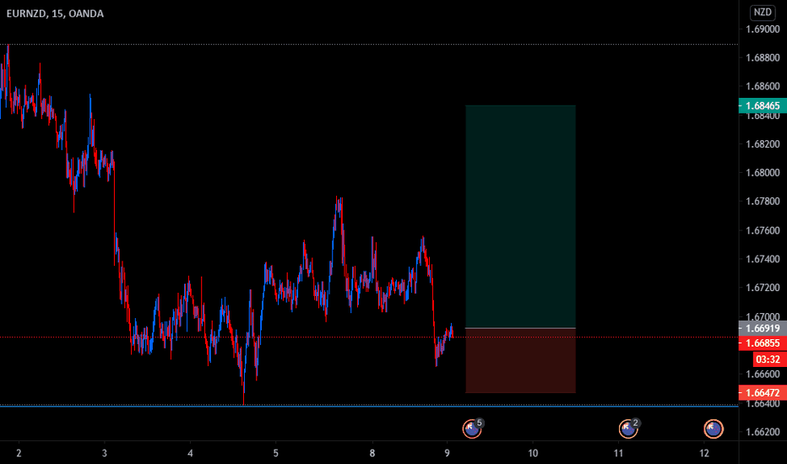Click the 1.68800 price scale label
787x464 pixels.
pos(763,57)
